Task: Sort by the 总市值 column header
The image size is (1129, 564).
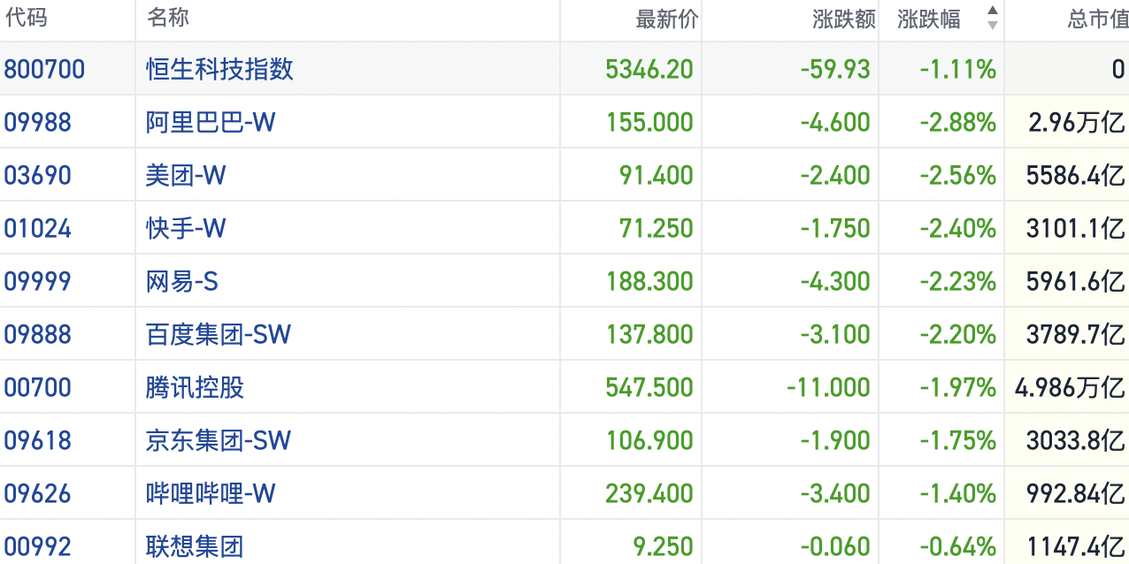Action: (x=1097, y=19)
